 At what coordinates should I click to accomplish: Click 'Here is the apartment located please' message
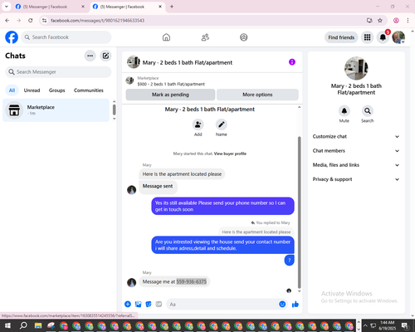182,174
